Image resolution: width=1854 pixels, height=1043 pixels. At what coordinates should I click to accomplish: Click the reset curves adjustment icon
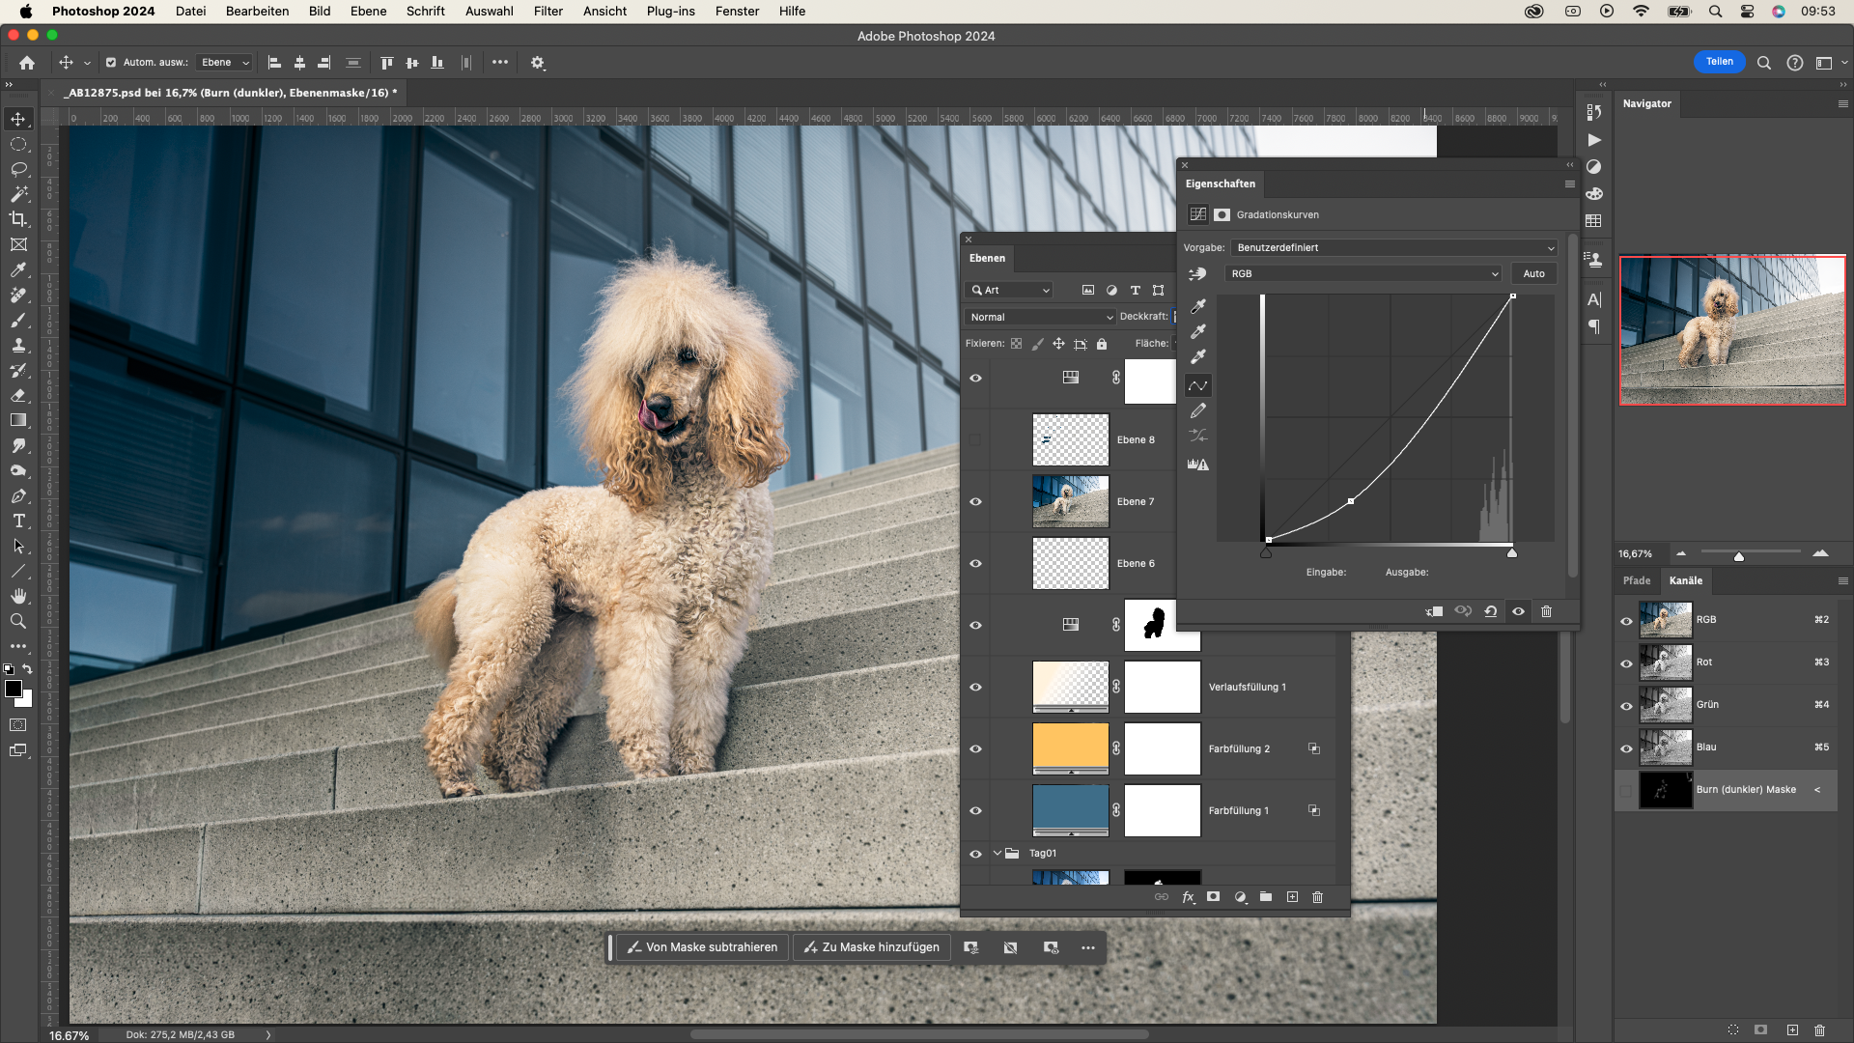1491,611
